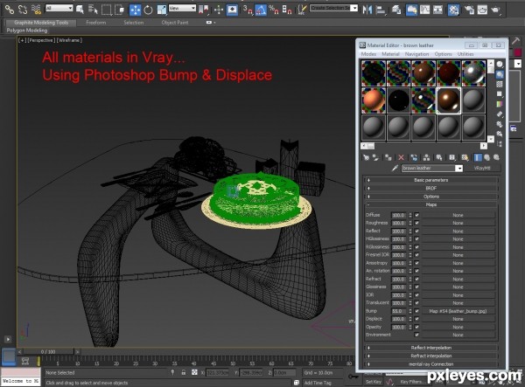Click the Set Key button
The height and width of the screenshot is (387, 525).
[x=374, y=382]
